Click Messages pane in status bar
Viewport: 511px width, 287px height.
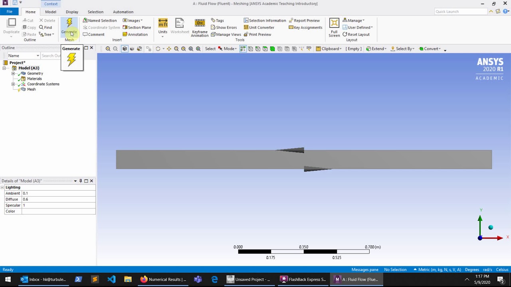[365, 270]
